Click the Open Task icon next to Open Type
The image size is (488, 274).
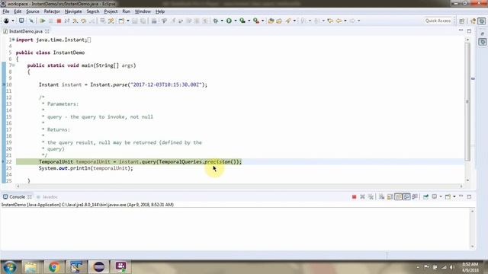279,21
